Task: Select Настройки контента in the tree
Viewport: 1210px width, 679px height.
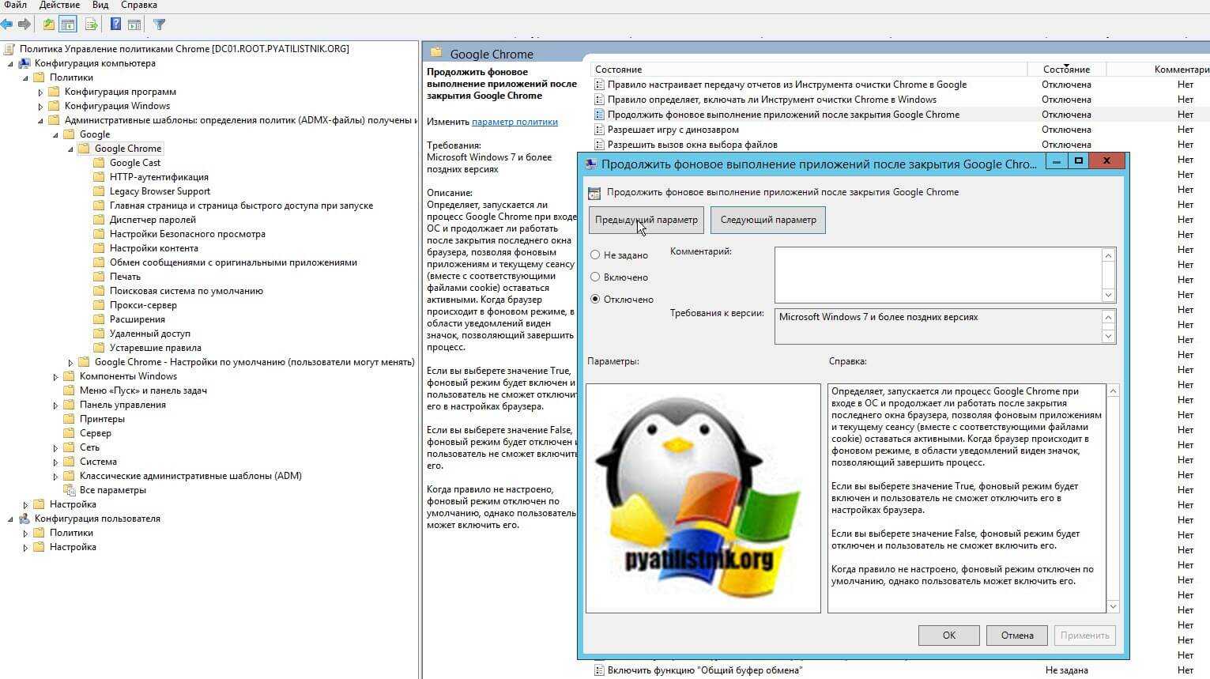Action: pos(154,248)
